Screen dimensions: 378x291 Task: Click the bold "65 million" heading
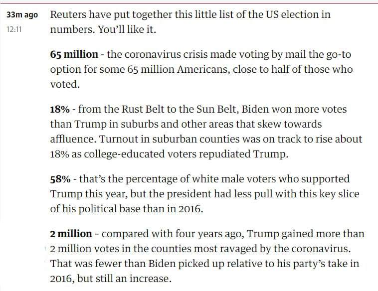point(74,54)
